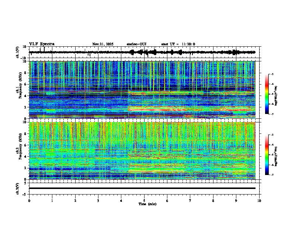Click the "-3" label on ch.1 colorbar
Screen dimensions: 292x225
272,74
